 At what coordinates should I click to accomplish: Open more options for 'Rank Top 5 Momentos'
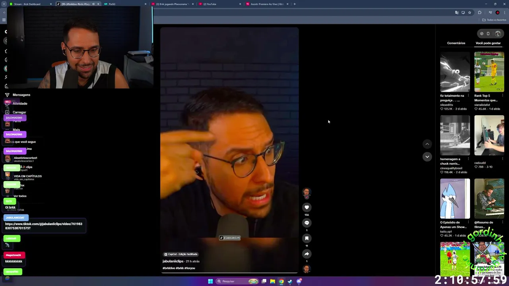click(x=503, y=96)
